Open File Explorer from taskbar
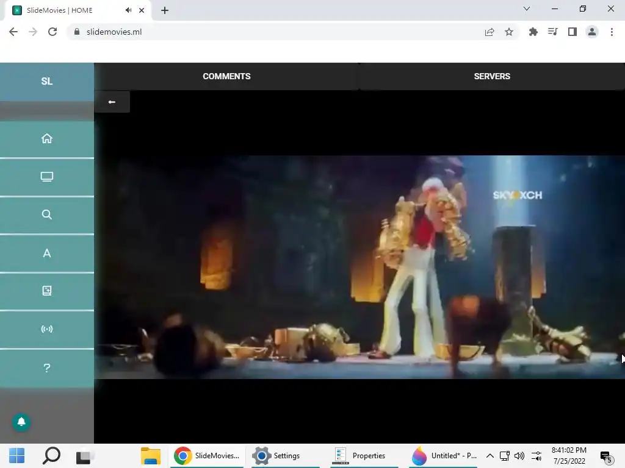This screenshot has height=468, width=625. (x=151, y=456)
